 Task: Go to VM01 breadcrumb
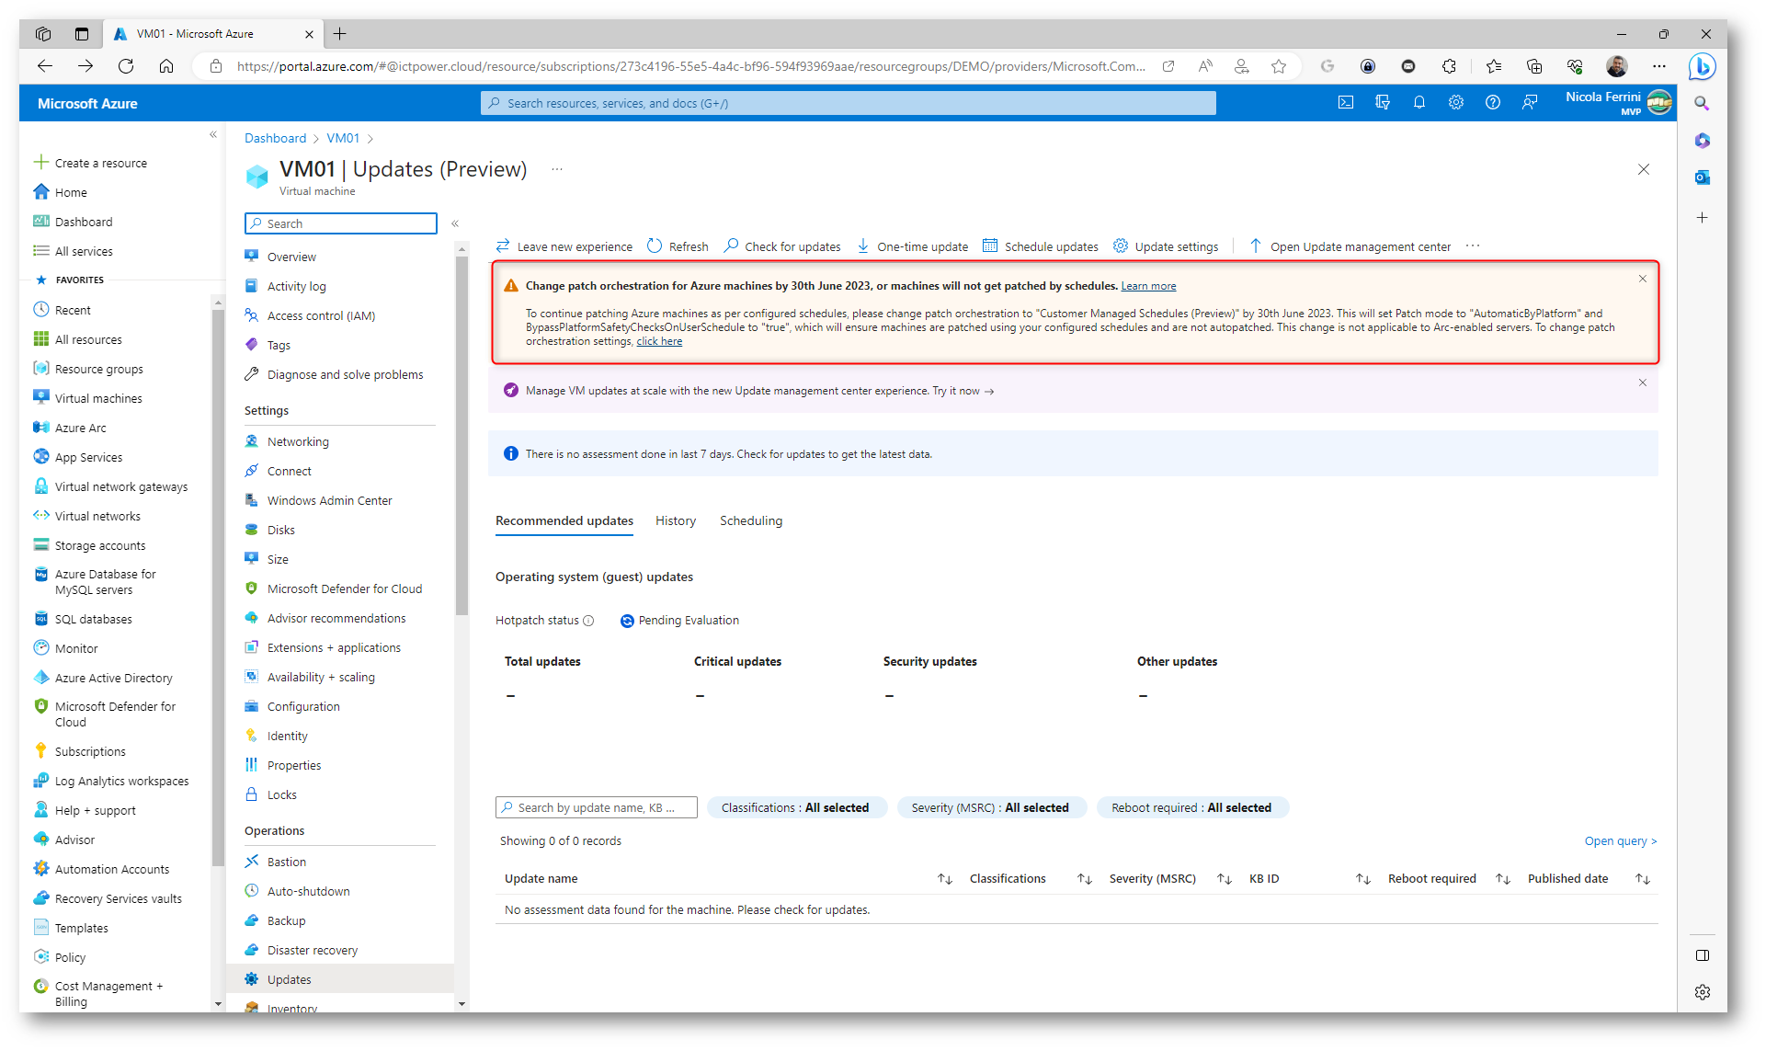click(343, 138)
